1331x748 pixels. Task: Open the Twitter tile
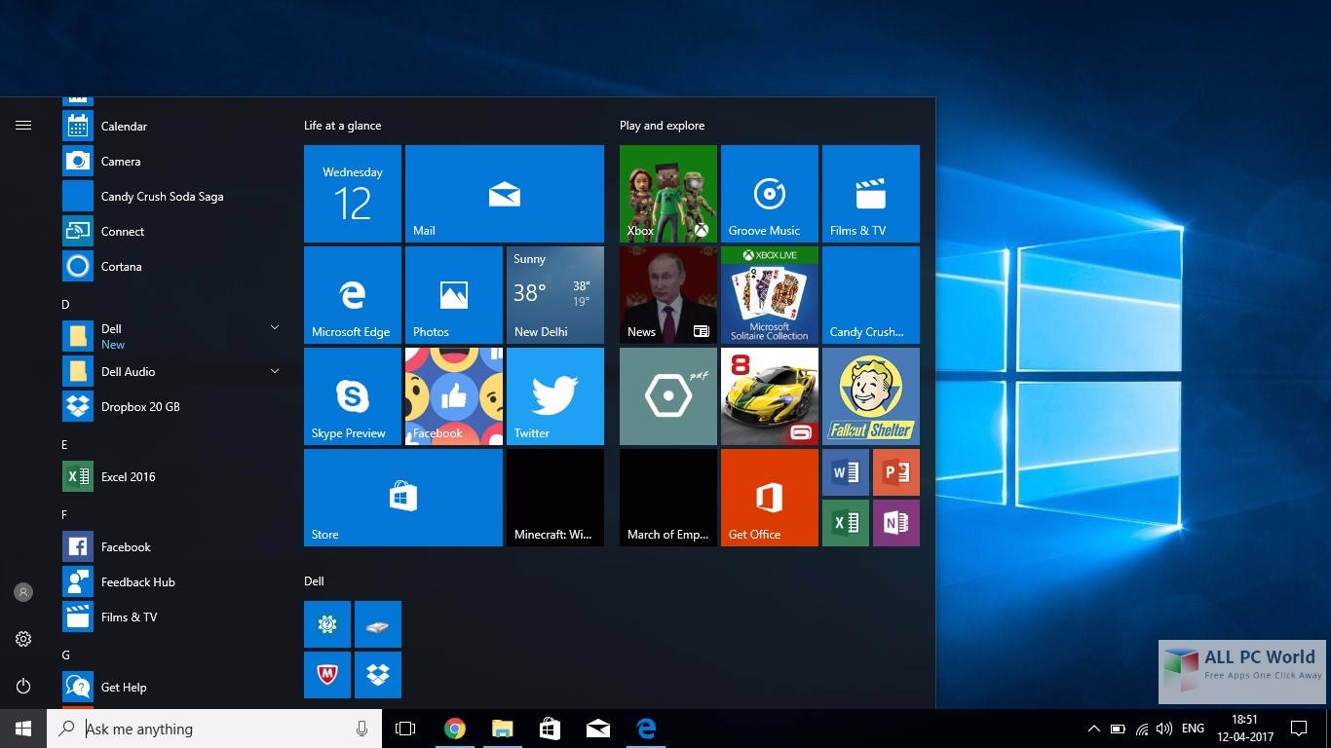pyautogui.click(x=554, y=395)
